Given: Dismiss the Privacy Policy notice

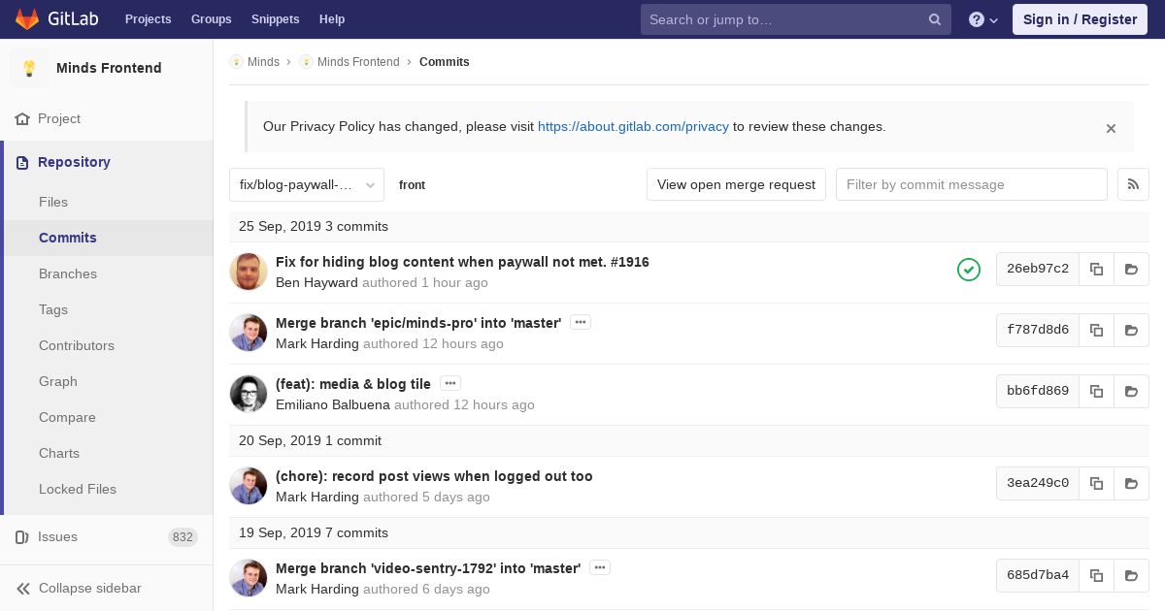Looking at the screenshot, I should (x=1111, y=128).
